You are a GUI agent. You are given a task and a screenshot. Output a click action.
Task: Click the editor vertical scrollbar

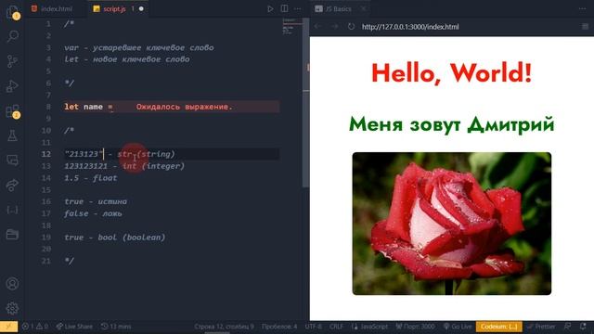coord(305,102)
